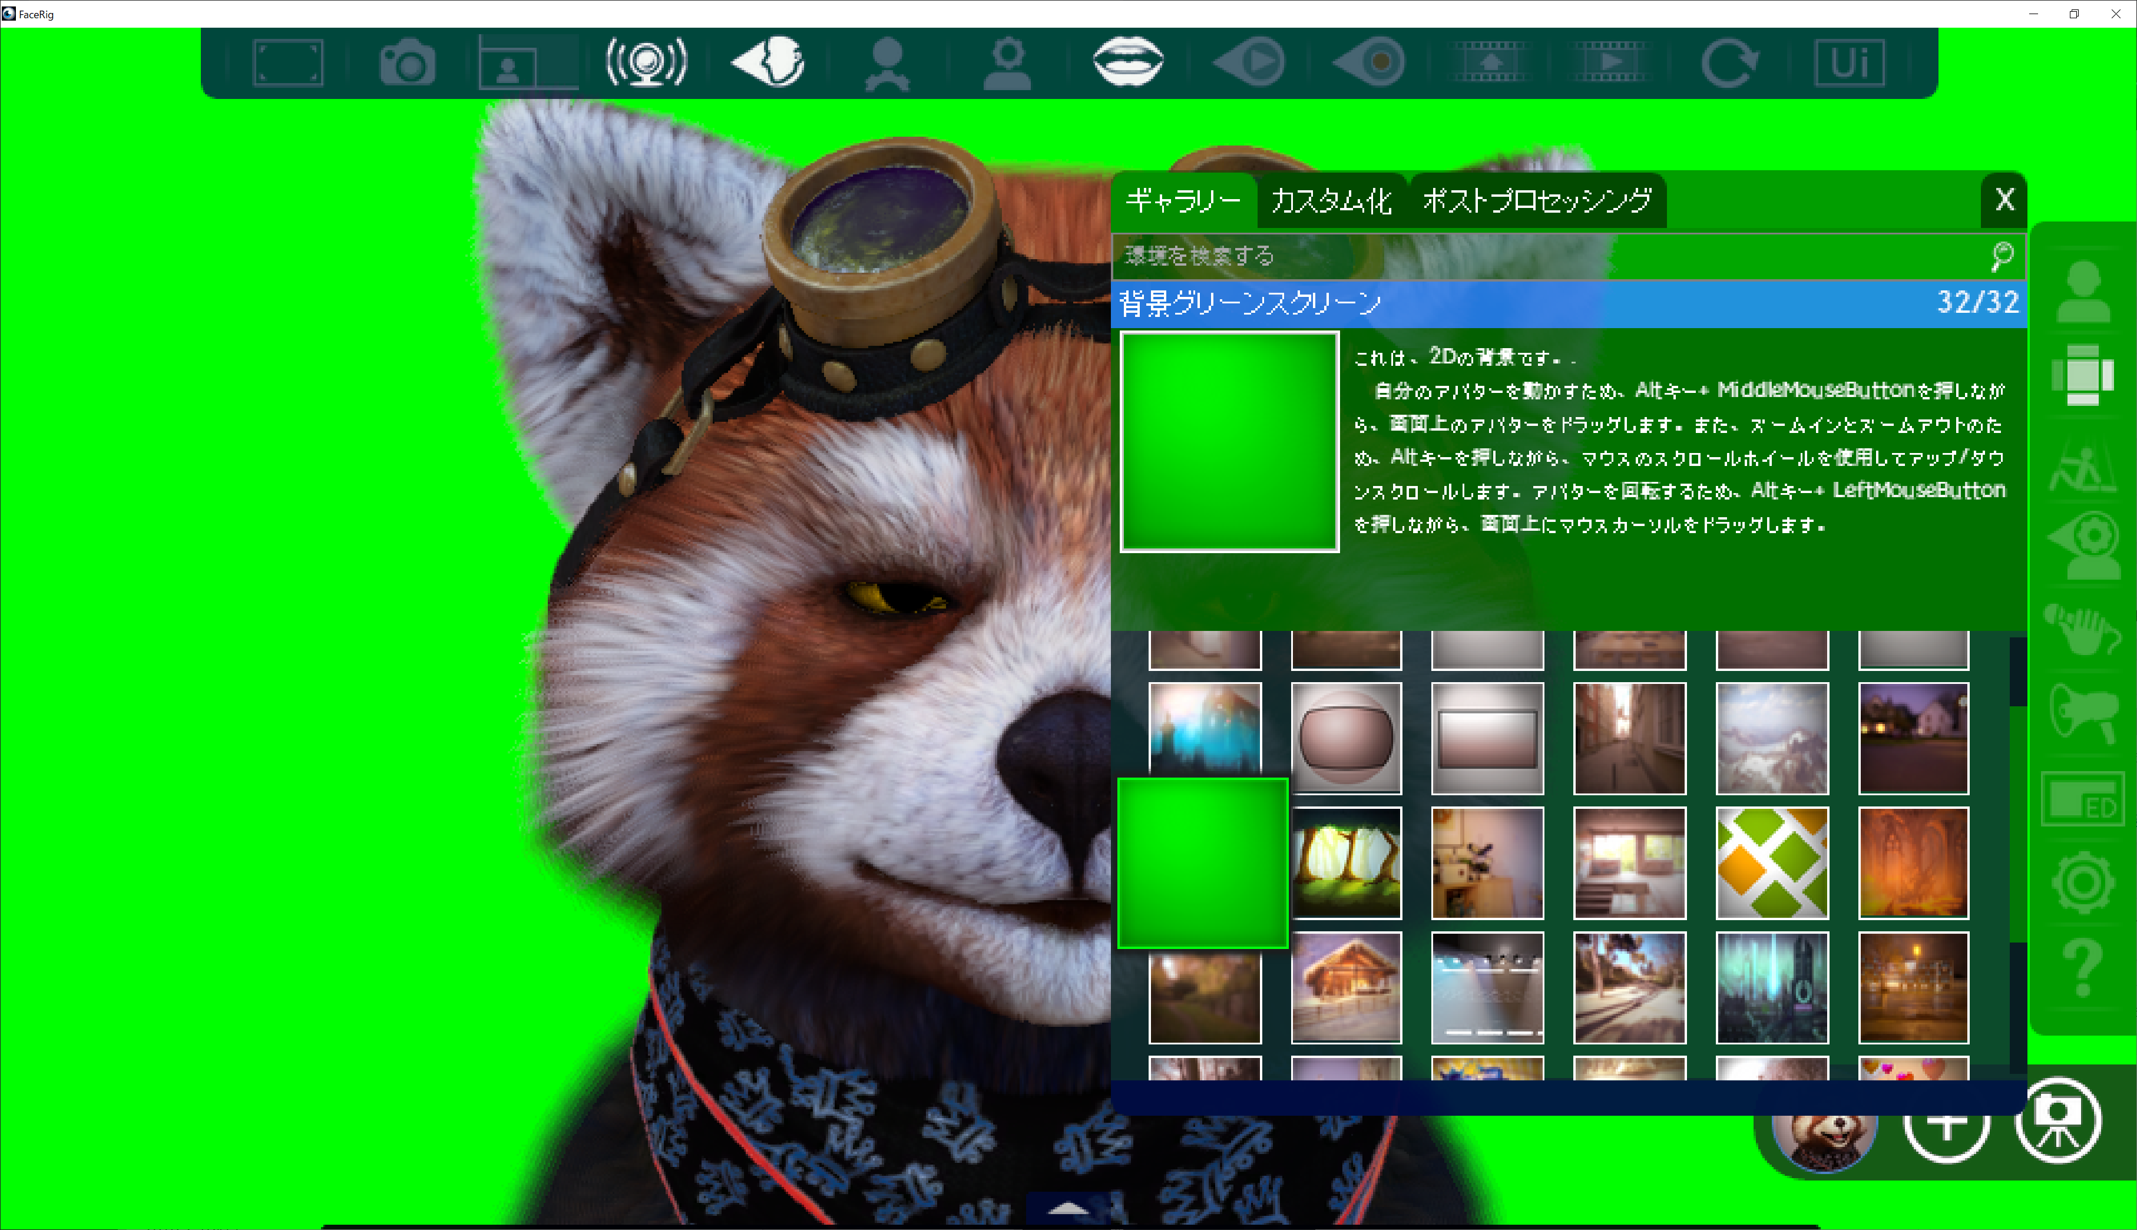Viewport: 2137px width, 1230px height.
Task: Open settings with the gear icon
Action: (x=2083, y=883)
